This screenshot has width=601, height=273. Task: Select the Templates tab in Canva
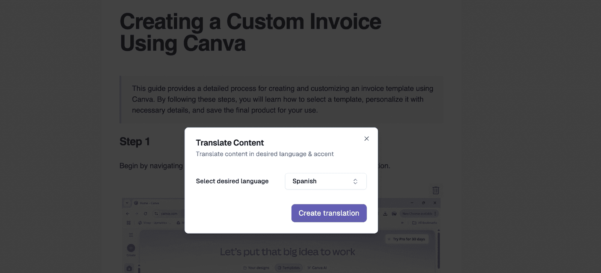[x=288, y=267]
